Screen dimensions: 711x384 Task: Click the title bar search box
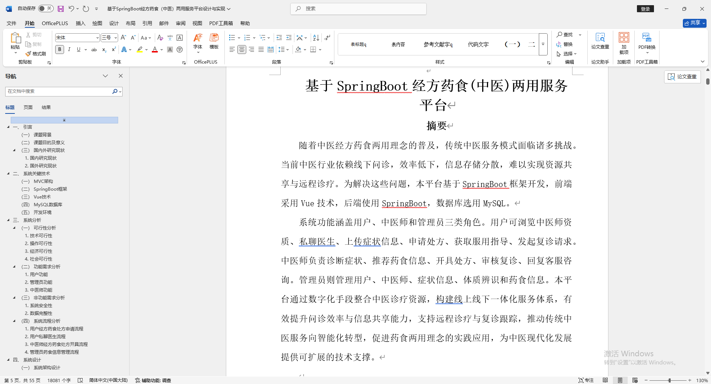358,9
